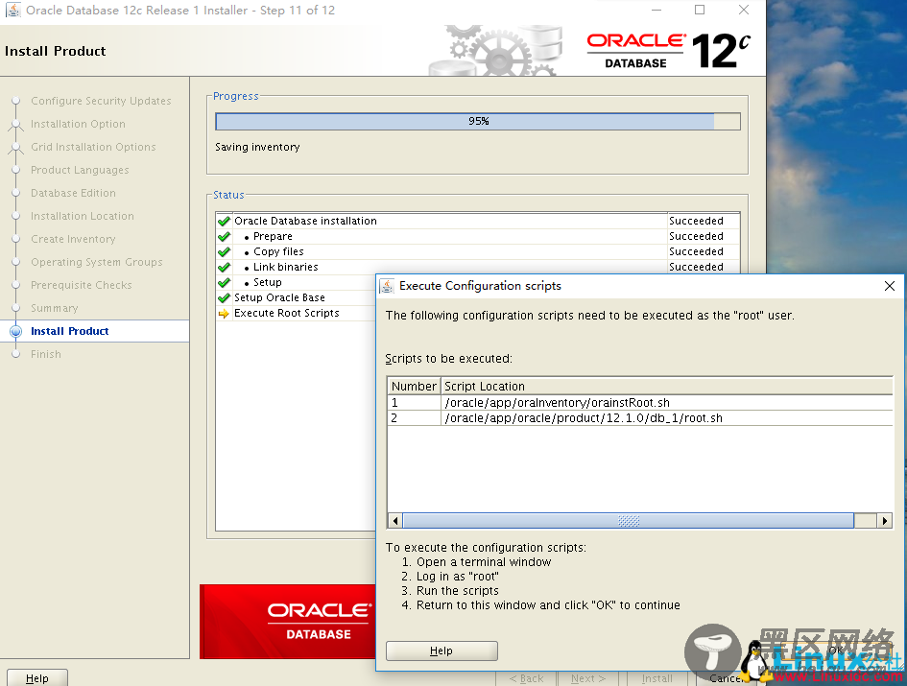Click Execute Root Scripts row text
This screenshot has height=686, width=907.
(286, 314)
